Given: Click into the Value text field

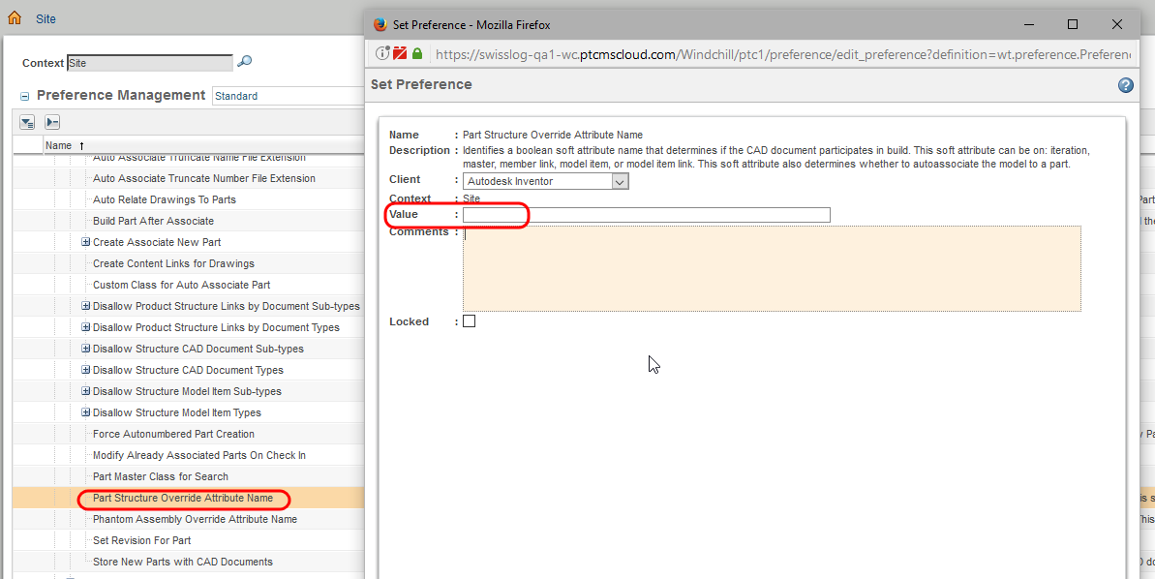Looking at the screenshot, I should pyautogui.click(x=646, y=215).
